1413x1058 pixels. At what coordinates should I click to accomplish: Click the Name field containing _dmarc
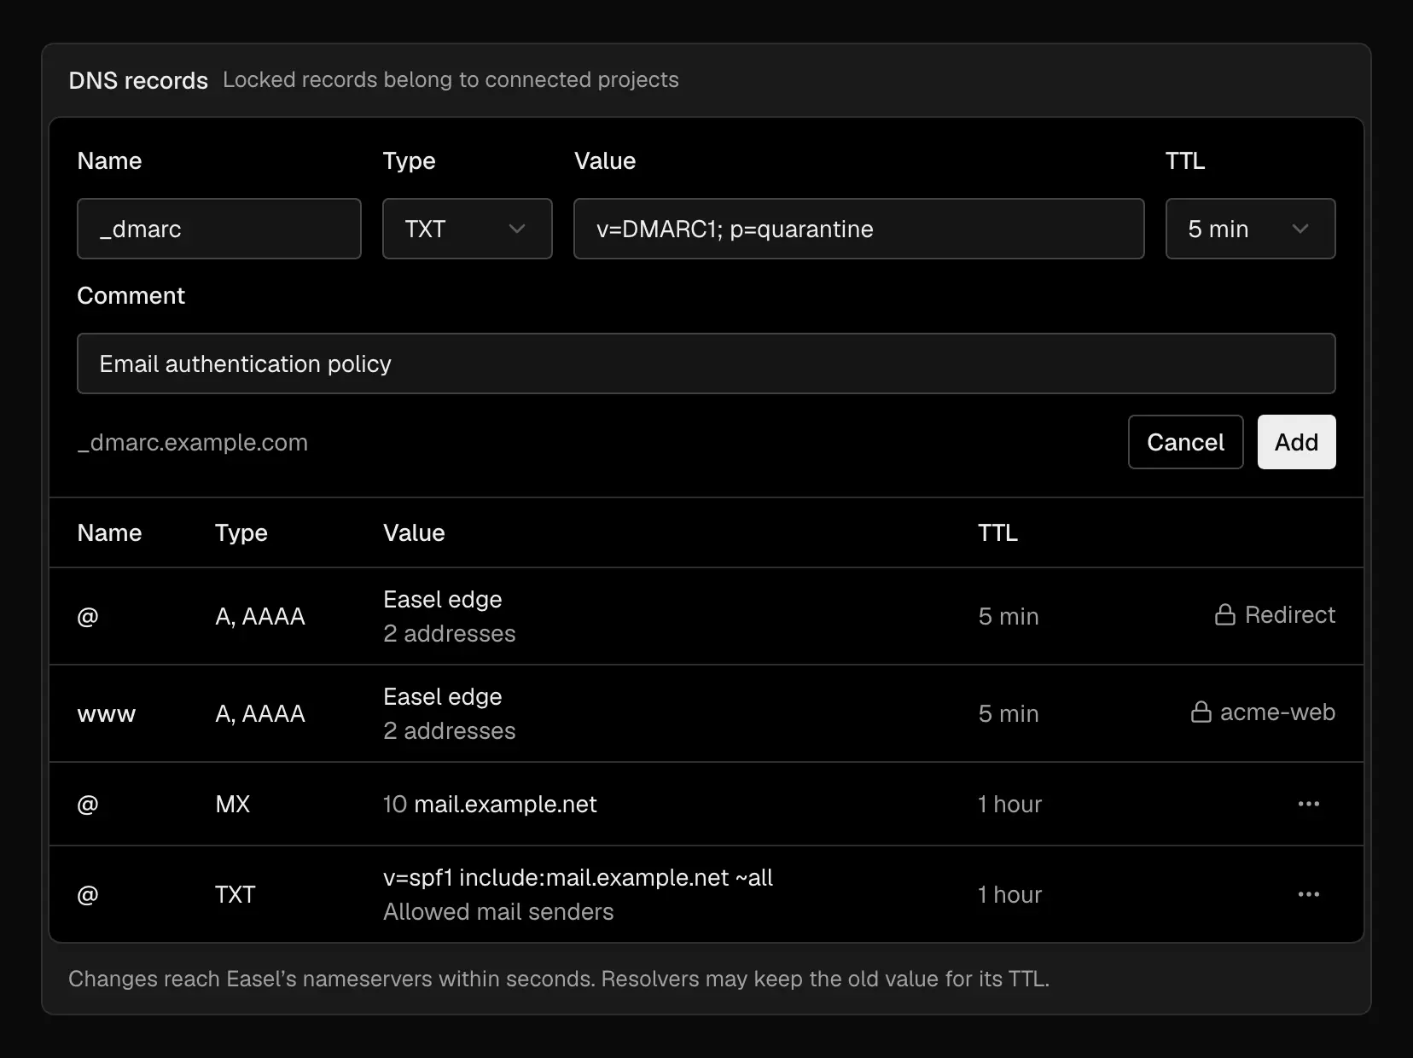click(x=219, y=229)
